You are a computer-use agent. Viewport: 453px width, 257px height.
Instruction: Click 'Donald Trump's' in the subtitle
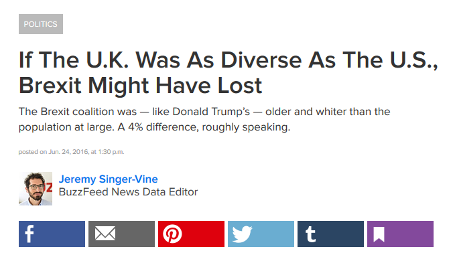(x=211, y=112)
